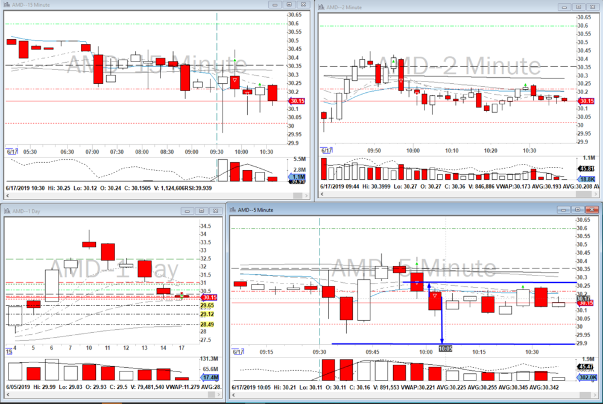Click the 6/17 date label on 2 Minute chart
Image resolution: width=603 pixels, height=404 pixels.
(326, 150)
